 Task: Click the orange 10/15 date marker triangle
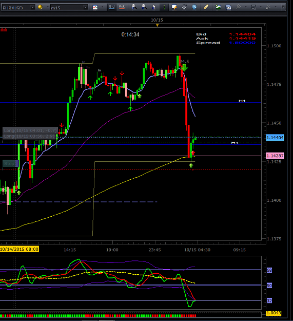pos(157,25)
